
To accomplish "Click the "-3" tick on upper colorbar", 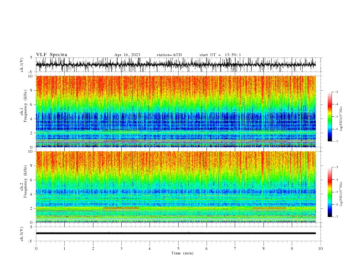I will click(336, 92).
